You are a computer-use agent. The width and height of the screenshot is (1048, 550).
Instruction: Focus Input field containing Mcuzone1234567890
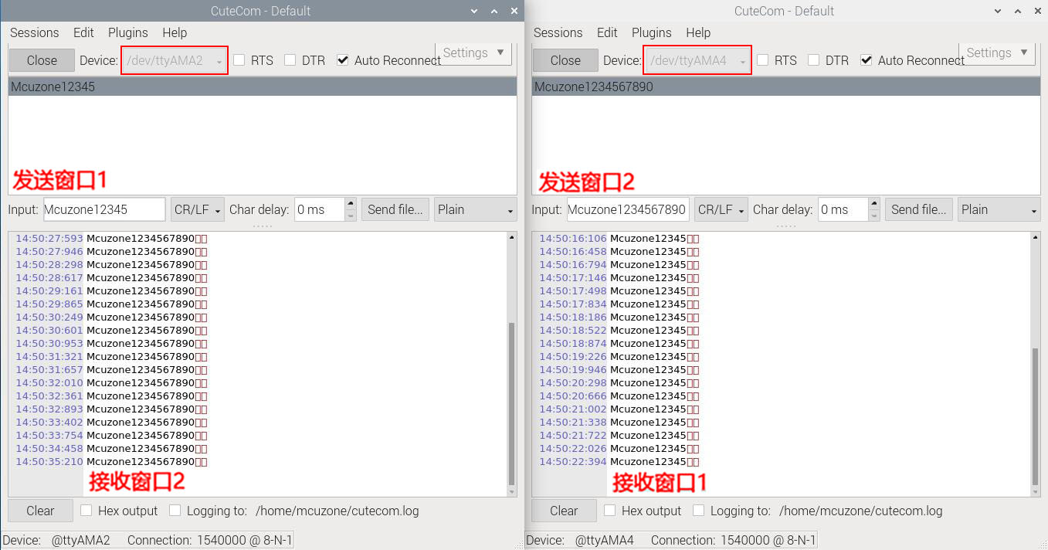(628, 209)
